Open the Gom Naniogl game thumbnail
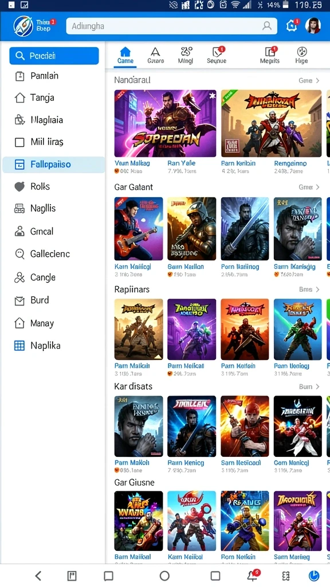The image size is (330, 587). [298, 426]
